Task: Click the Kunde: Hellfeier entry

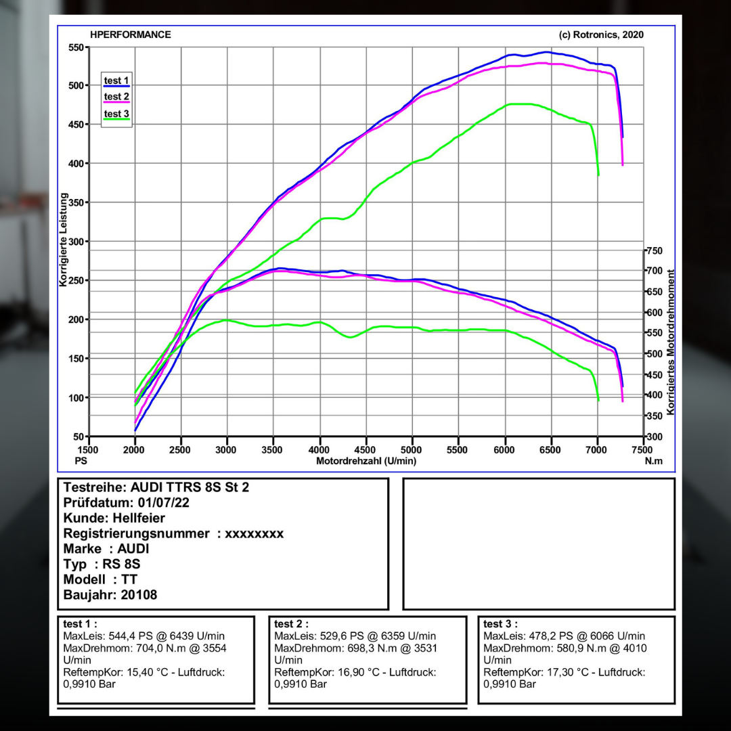Action: click(x=114, y=518)
